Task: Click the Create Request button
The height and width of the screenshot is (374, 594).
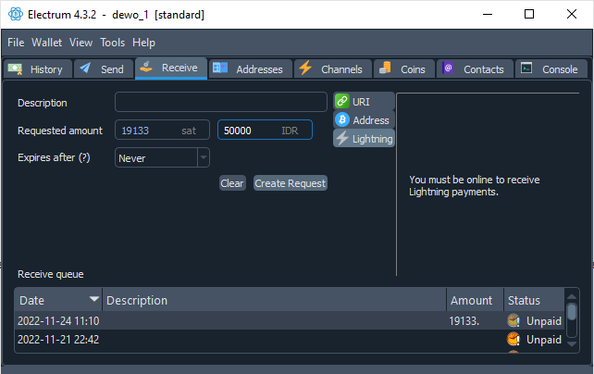Action: pos(291,183)
